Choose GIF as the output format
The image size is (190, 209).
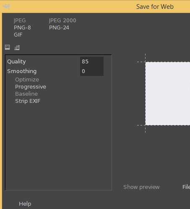18,35
